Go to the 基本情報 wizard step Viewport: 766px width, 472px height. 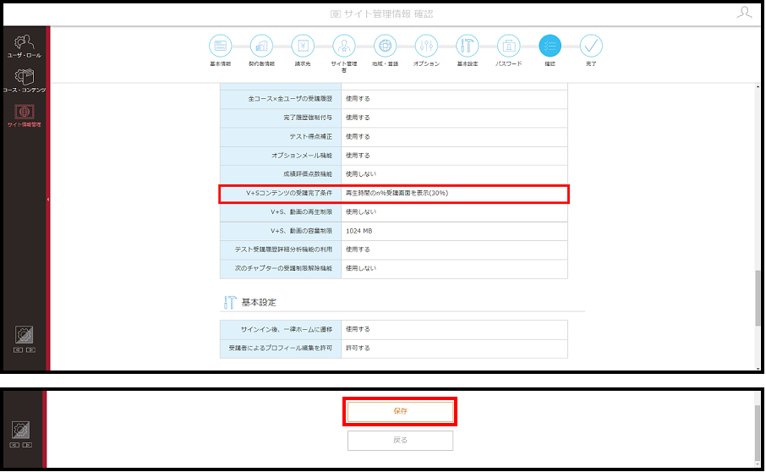pyautogui.click(x=221, y=46)
